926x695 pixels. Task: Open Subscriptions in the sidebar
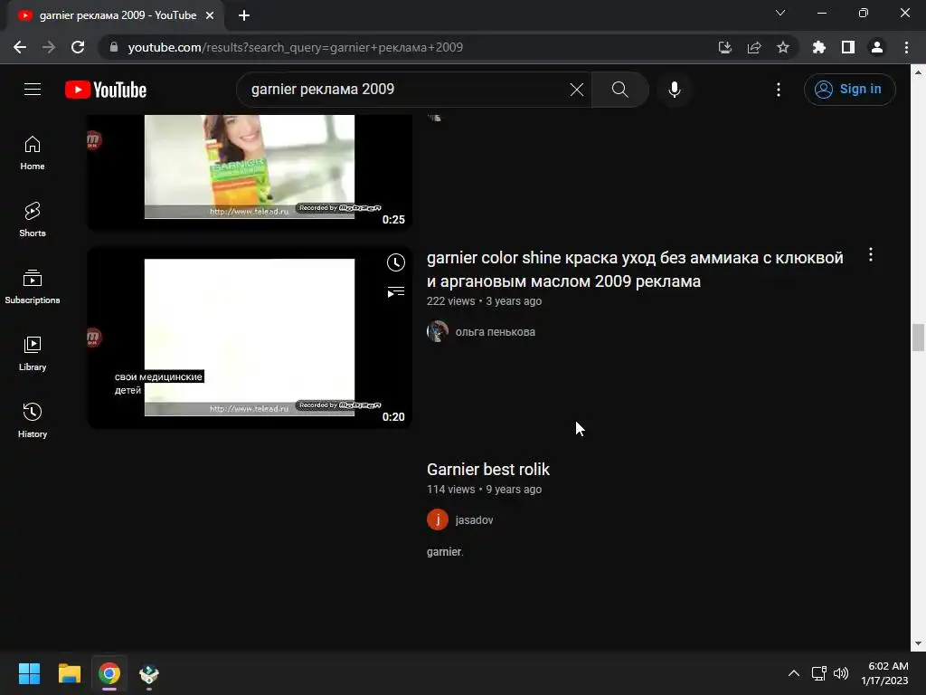[x=33, y=287]
